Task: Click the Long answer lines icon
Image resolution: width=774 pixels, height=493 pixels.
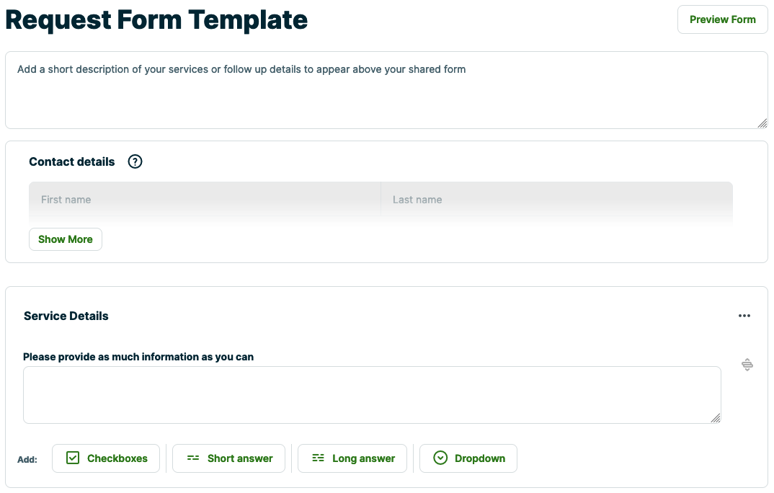Action: 318,458
